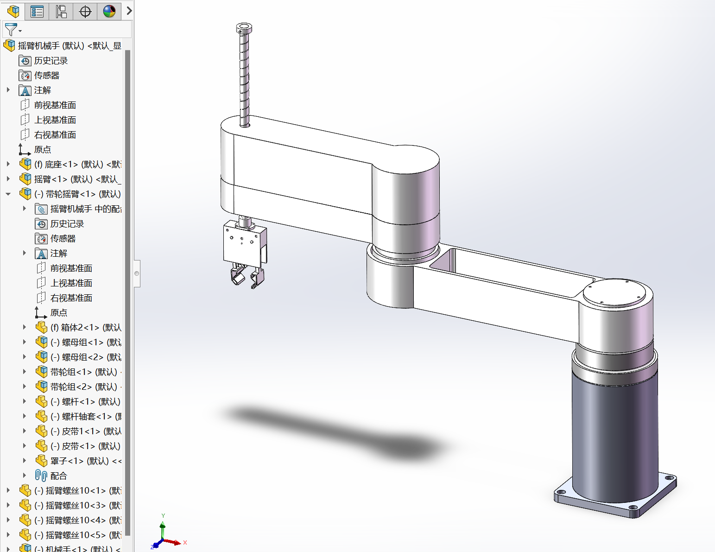Click the feature tree filter funnel icon

11,30
